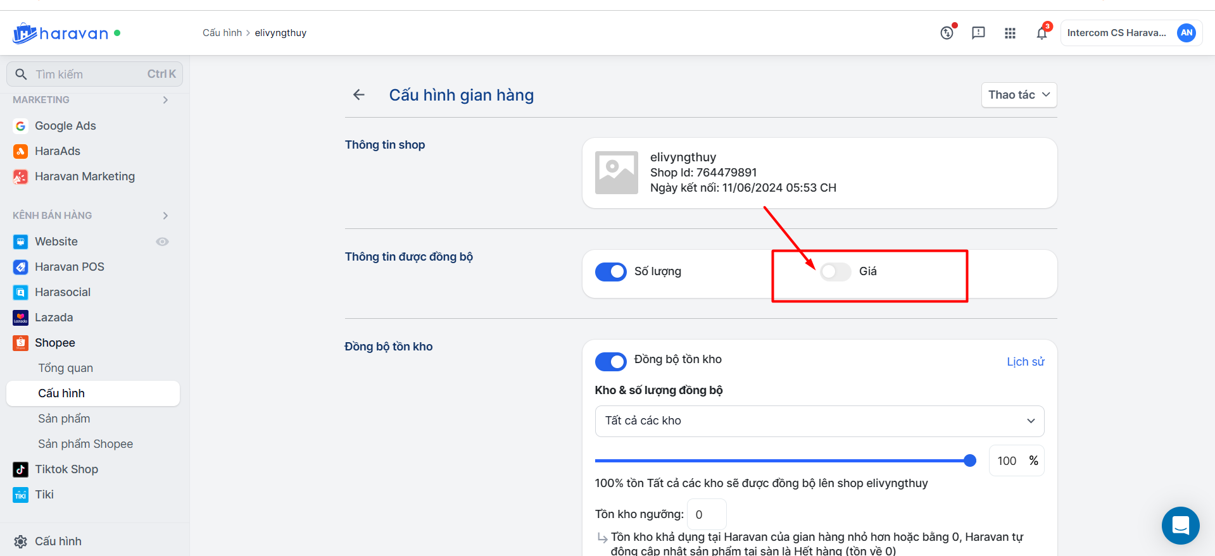Click the back arrow beside Cấu hình gian hàng

[359, 95]
